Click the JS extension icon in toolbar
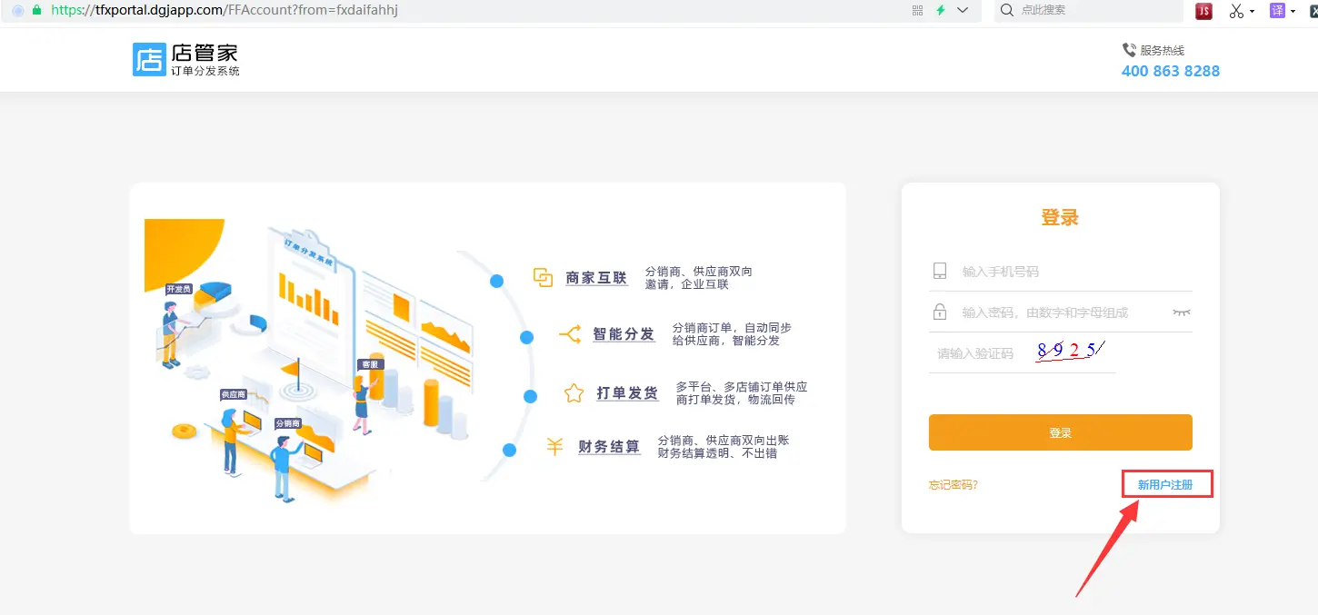 [1203, 11]
